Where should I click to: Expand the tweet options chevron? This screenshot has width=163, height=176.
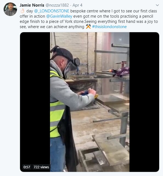point(157,5)
